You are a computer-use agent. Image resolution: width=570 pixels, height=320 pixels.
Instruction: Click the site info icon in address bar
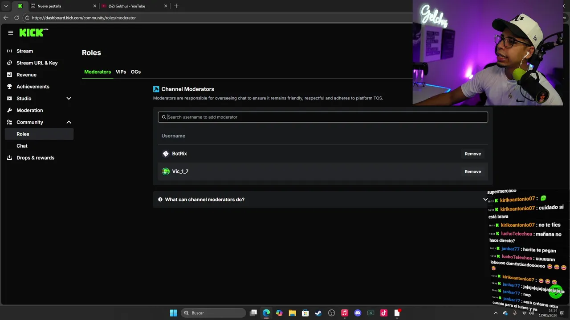[27, 18]
